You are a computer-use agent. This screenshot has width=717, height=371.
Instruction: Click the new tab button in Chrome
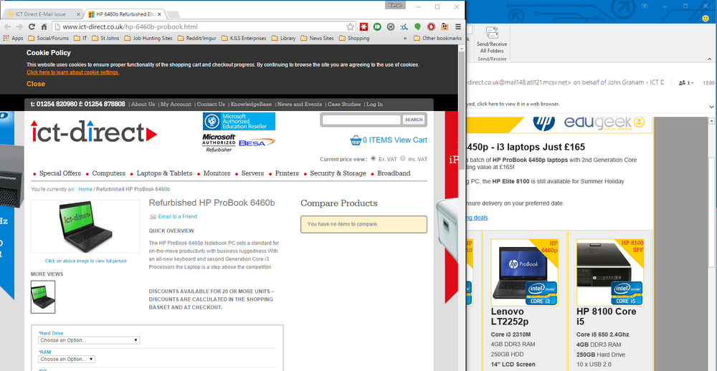(173, 14)
